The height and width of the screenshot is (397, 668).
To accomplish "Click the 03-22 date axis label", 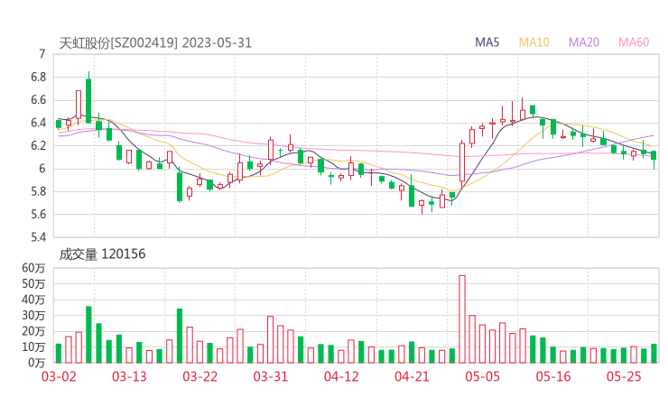I will click(199, 376).
